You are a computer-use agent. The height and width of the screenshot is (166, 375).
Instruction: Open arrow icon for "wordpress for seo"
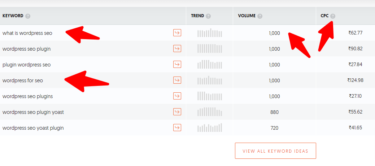(x=177, y=80)
